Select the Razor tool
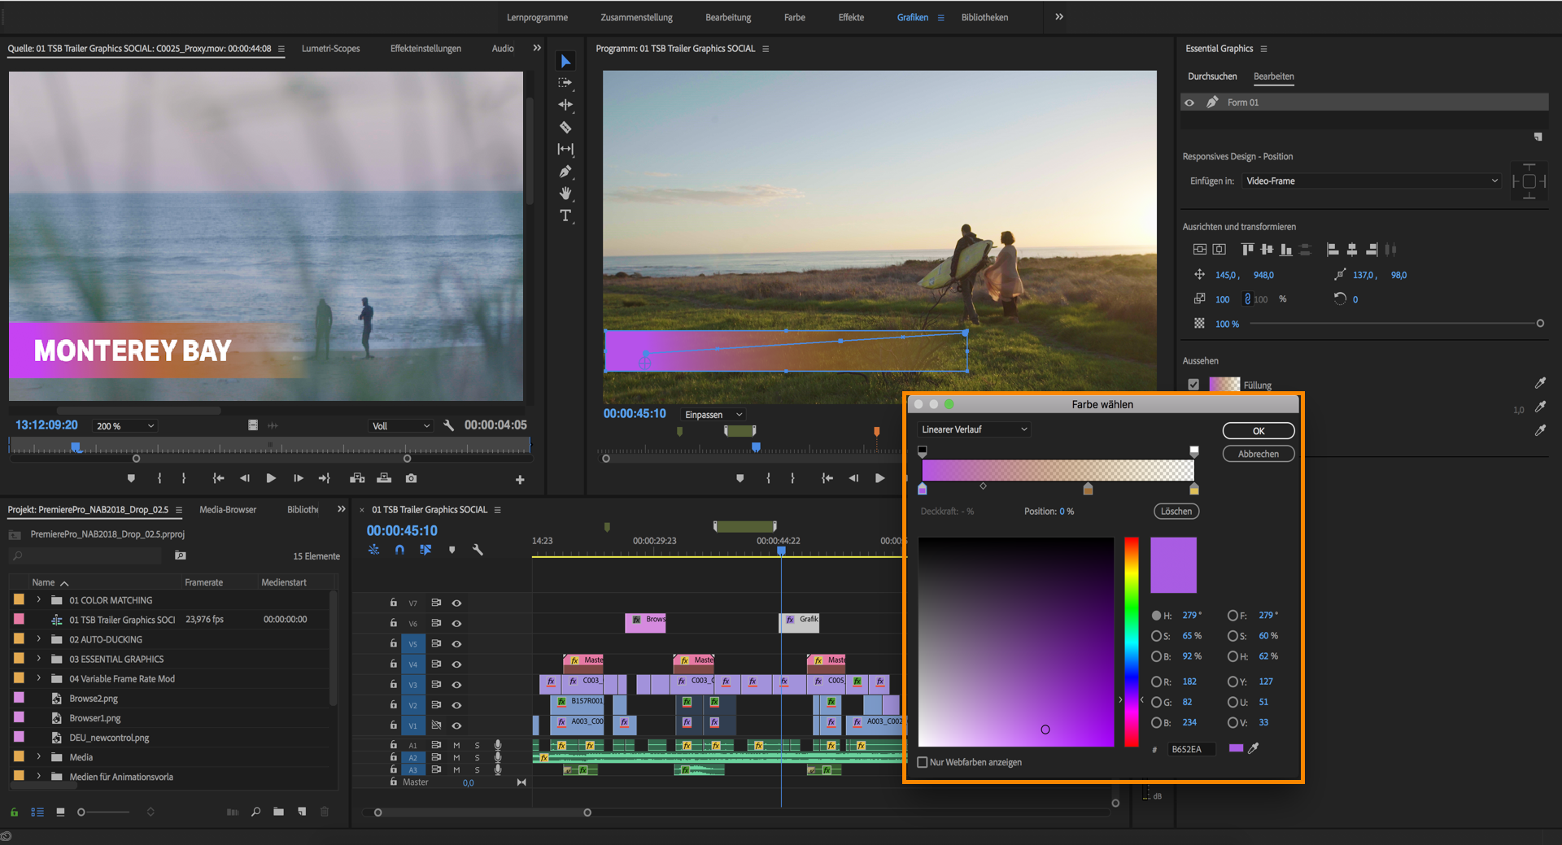The width and height of the screenshot is (1562, 845). coord(565,127)
